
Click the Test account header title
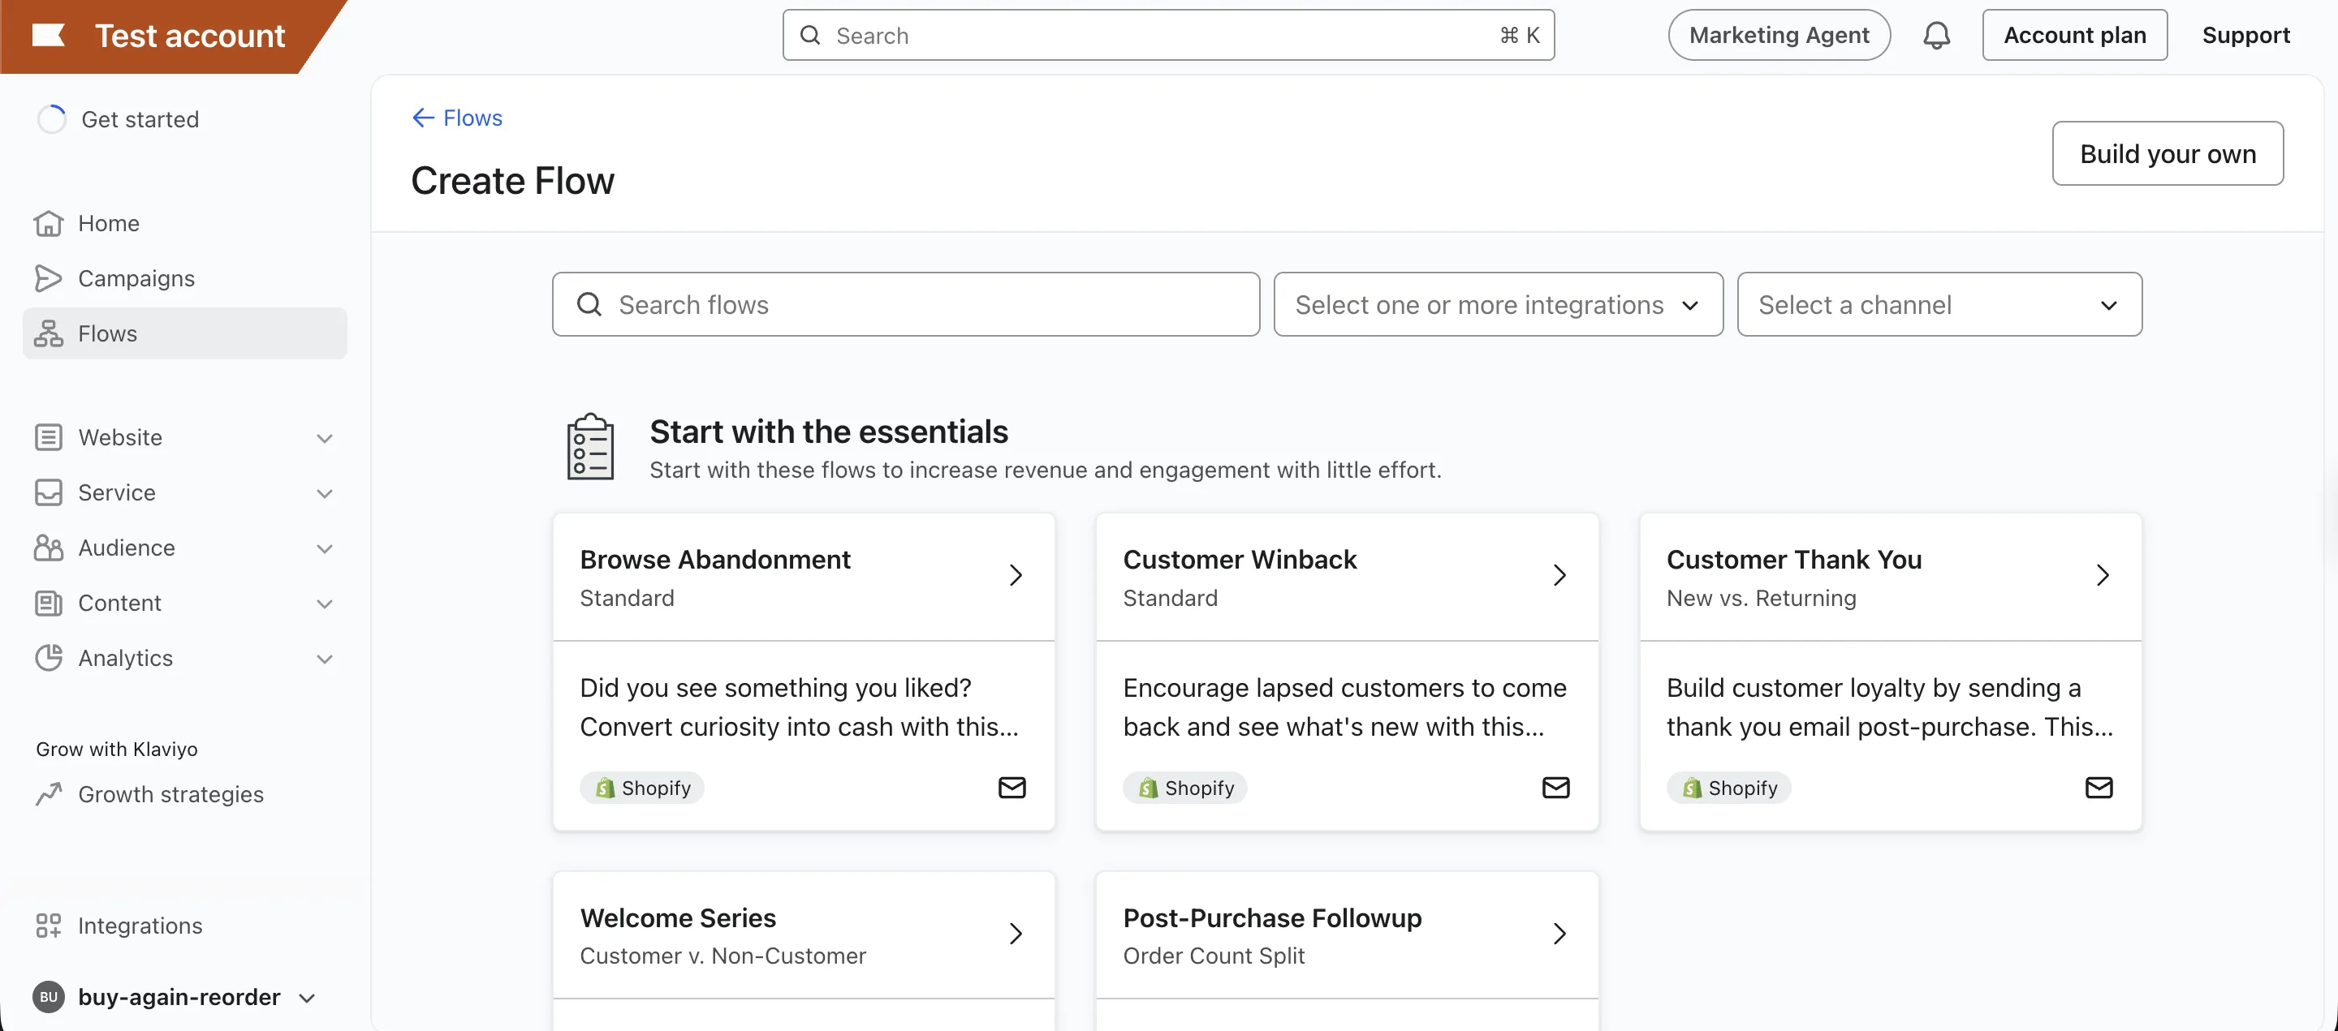point(190,36)
